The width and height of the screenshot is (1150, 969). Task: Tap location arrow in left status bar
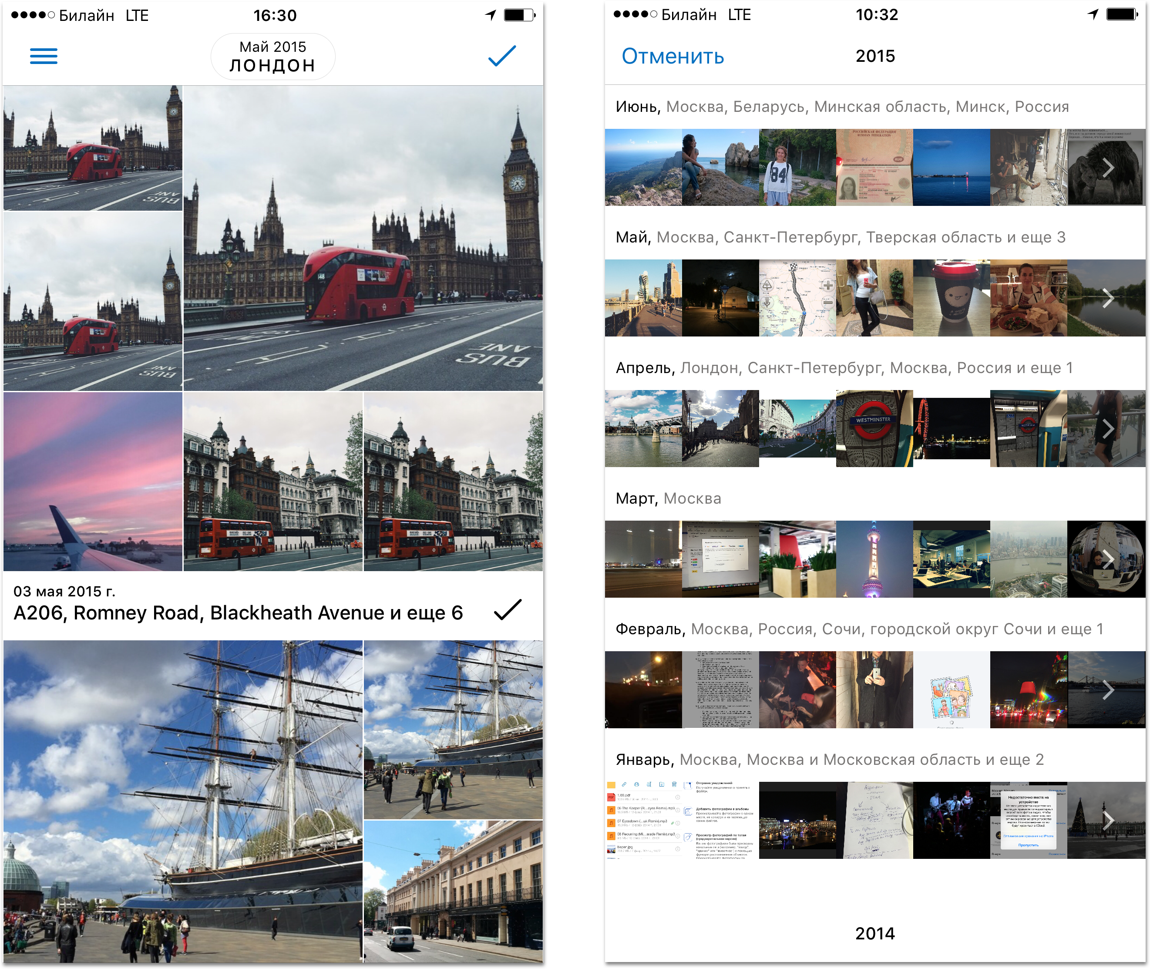pyautogui.click(x=491, y=15)
